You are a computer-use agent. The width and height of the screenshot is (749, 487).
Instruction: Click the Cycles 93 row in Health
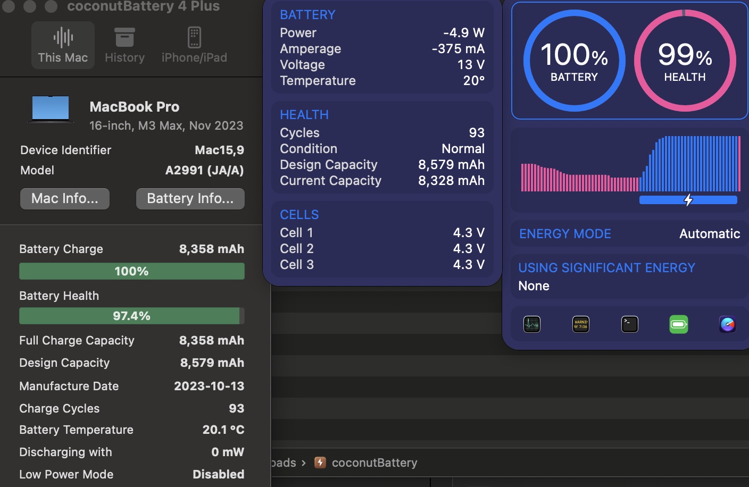point(382,133)
